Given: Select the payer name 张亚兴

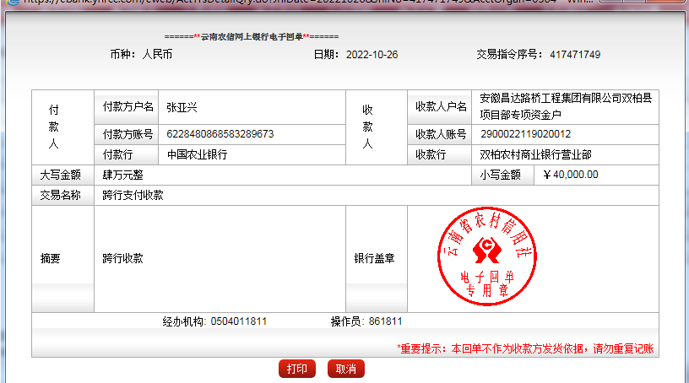Looking at the screenshot, I should pyautogui.click(x=182, y=107).
